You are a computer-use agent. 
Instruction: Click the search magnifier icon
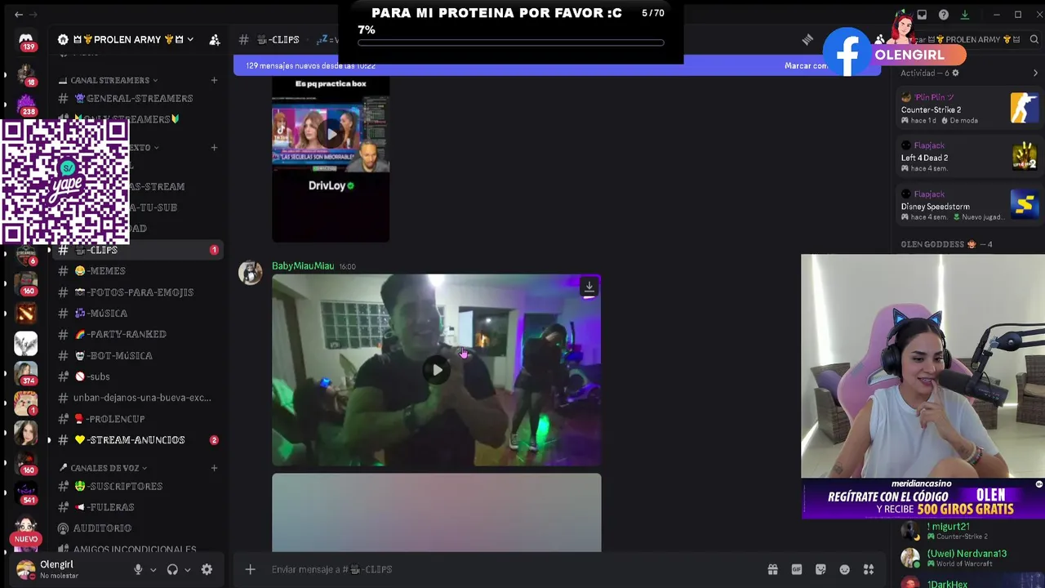pyautogui.click(x=1034, y=39)
